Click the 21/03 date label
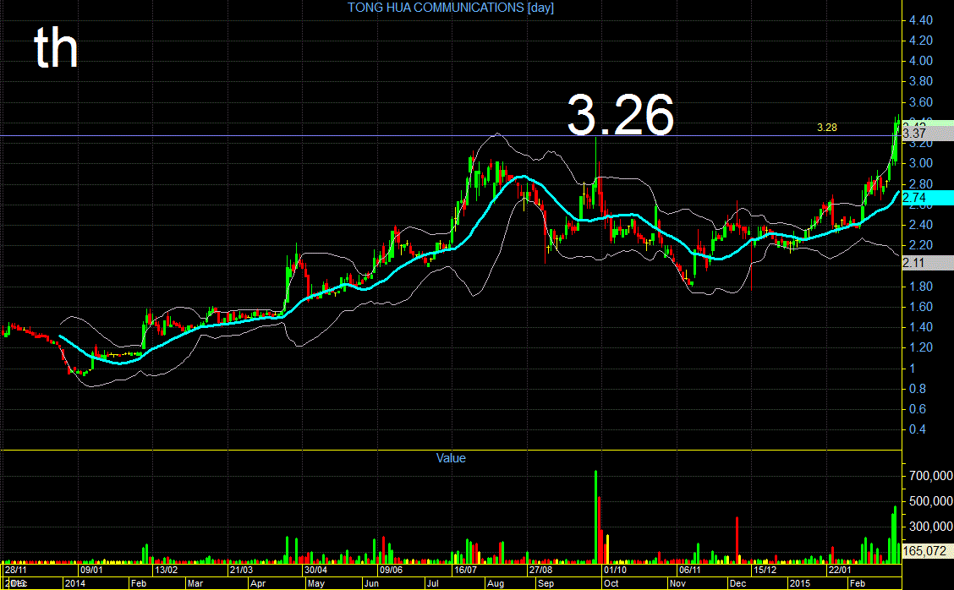The height and width of the screenshot is (590, 954). click(x=241, y=570)
